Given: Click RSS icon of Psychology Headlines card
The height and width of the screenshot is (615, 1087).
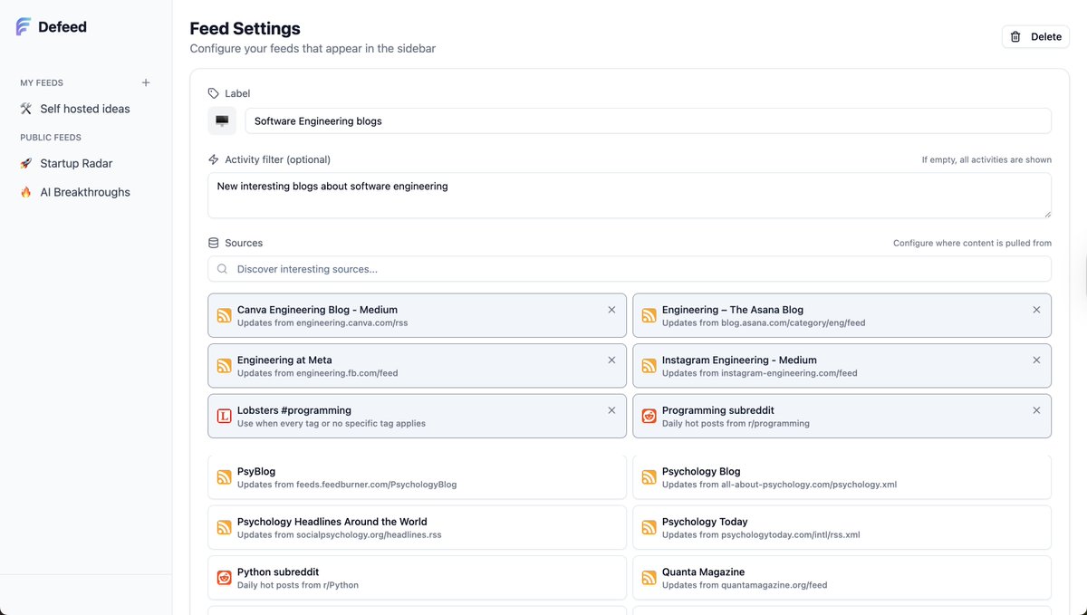Looking at the screenshot, I should 224,527.
